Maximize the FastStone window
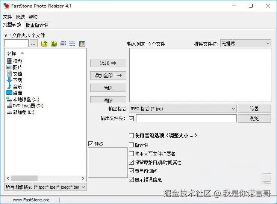277x204 pixels. 250,6
